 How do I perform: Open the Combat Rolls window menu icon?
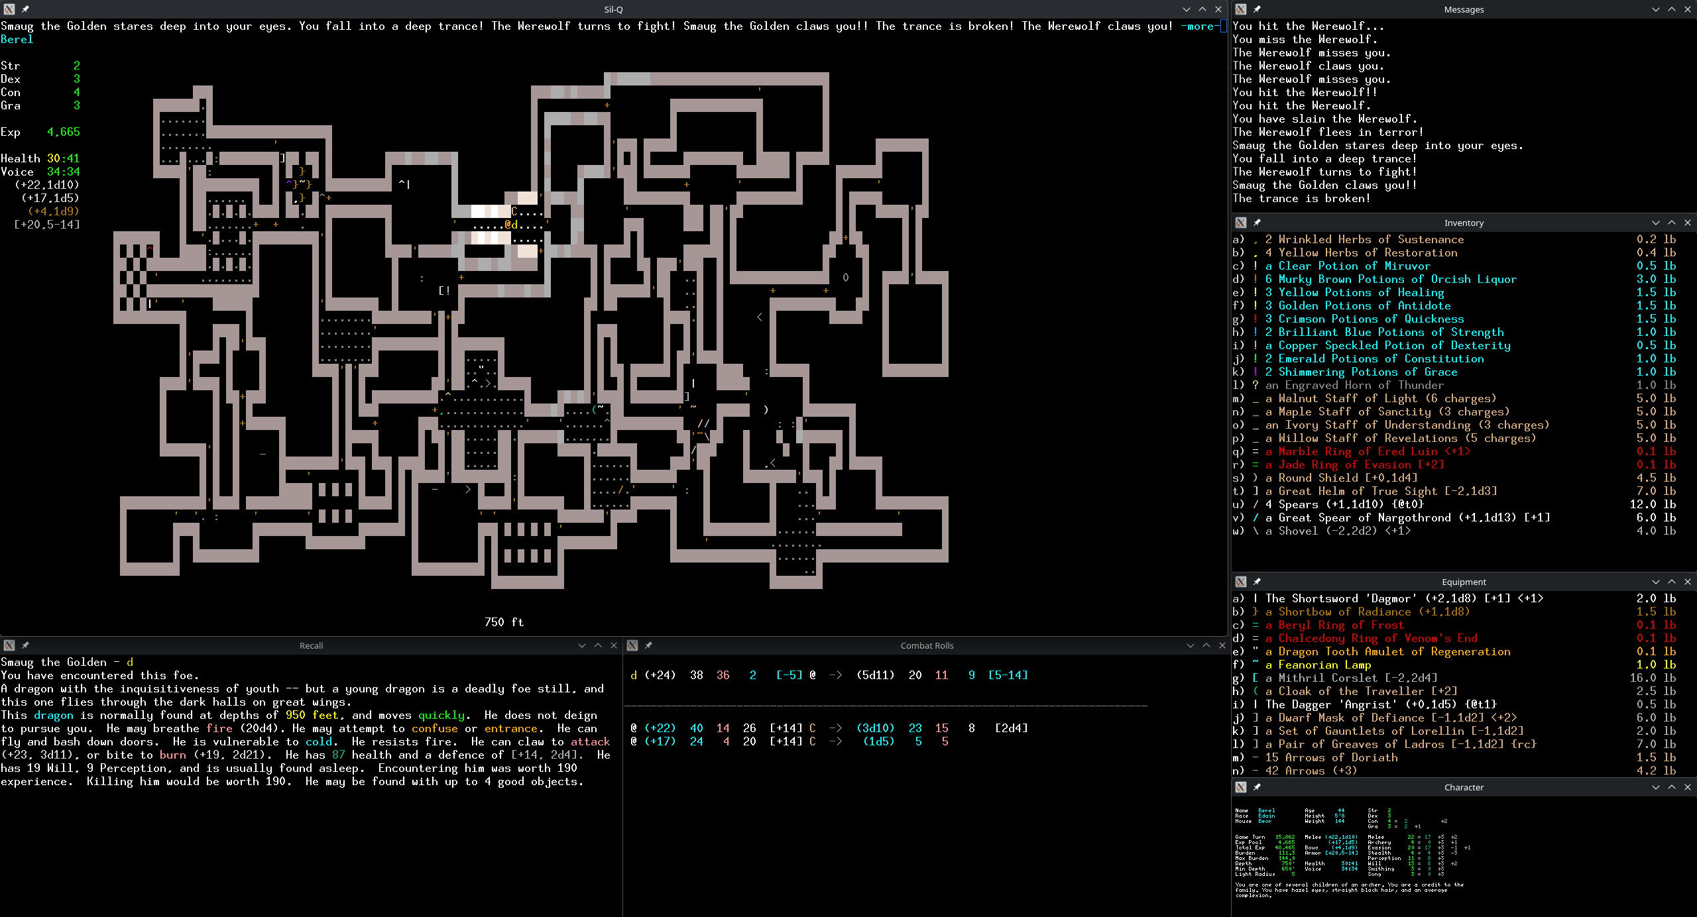pos(632,645)
